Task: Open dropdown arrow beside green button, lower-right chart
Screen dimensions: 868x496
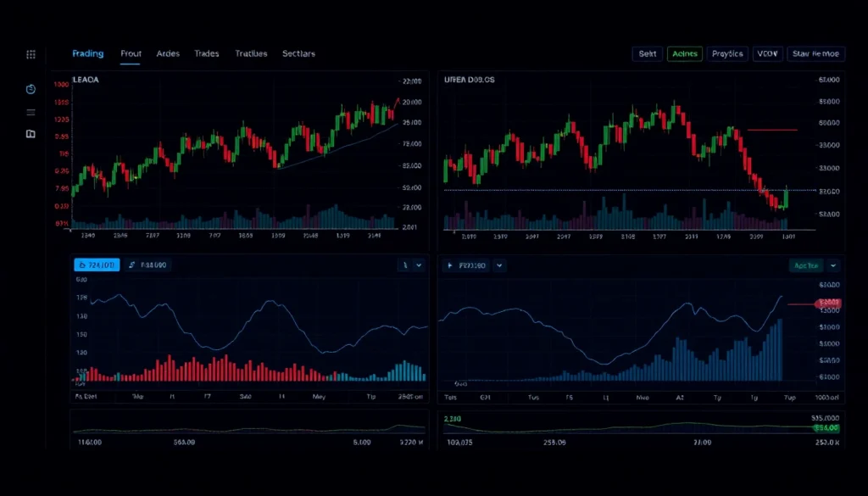Action: [x=834, y=265]
